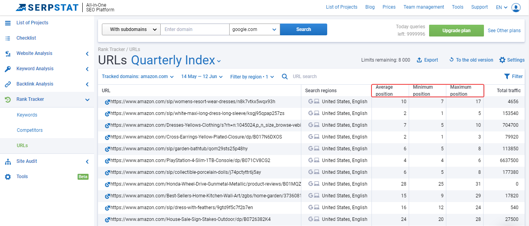Open external link icon for Cross-Earrings-Yellow URL
Viewport: 529px width, 226px height.
click(107, 137)
